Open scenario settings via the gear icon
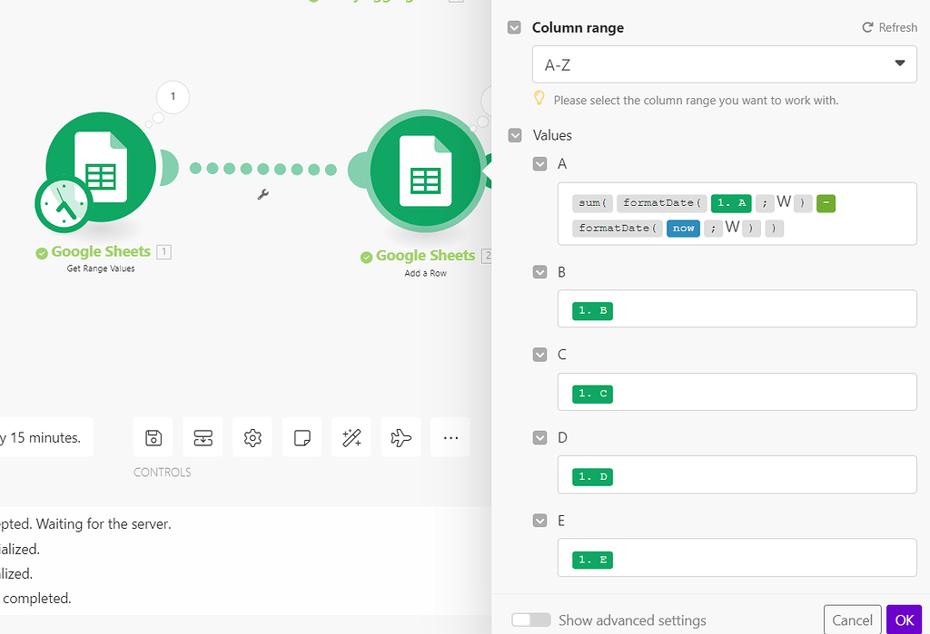Viewport: 930px width, 634px height. click(x=252, y=437)
